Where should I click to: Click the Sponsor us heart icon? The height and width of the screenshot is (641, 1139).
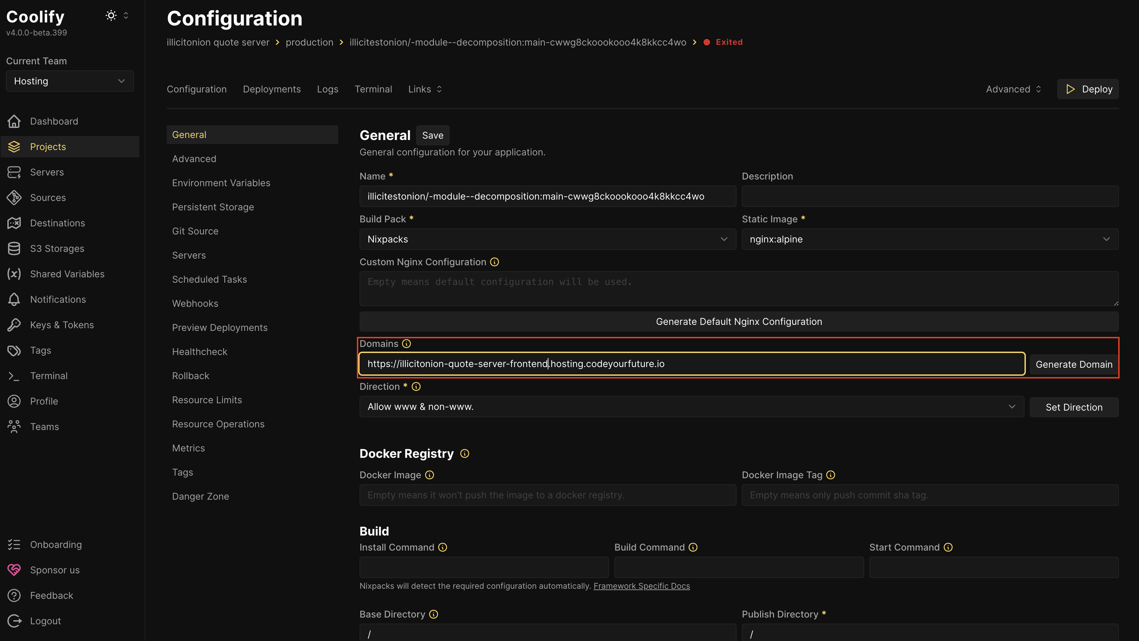[14, 570]
